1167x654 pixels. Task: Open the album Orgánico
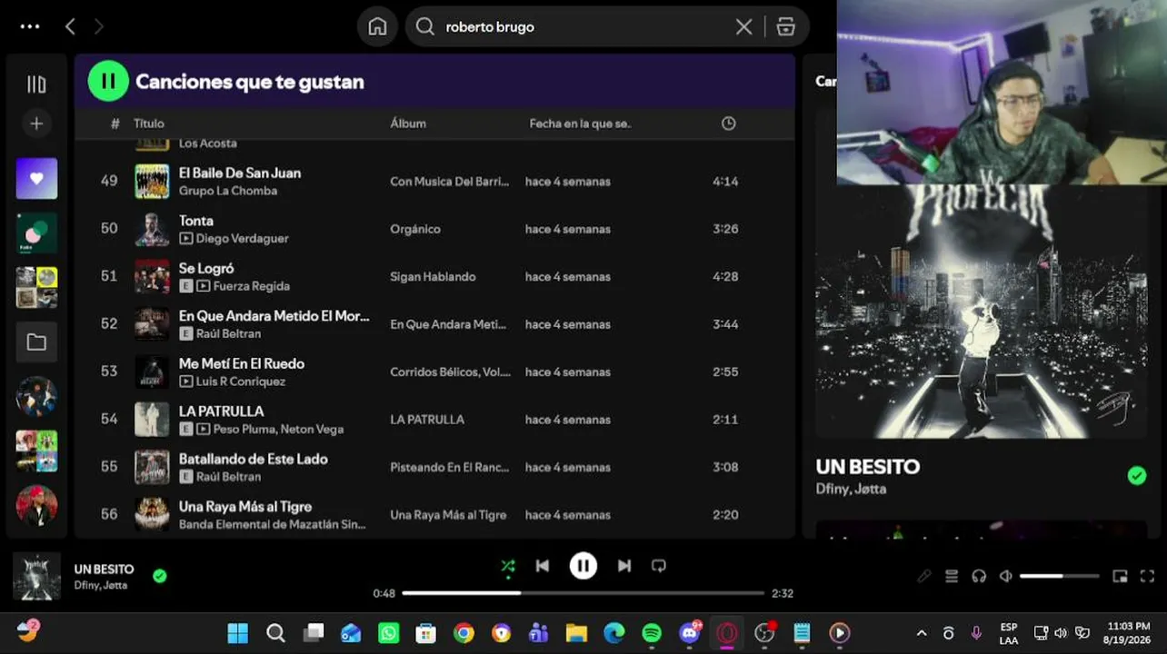coord(415,229)
